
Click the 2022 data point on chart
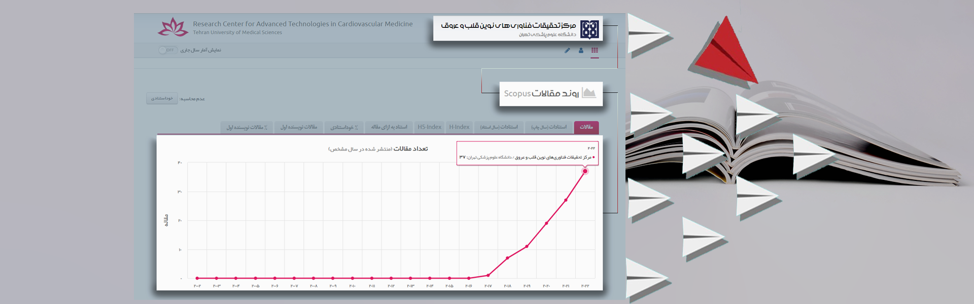[x=585, y=171]
